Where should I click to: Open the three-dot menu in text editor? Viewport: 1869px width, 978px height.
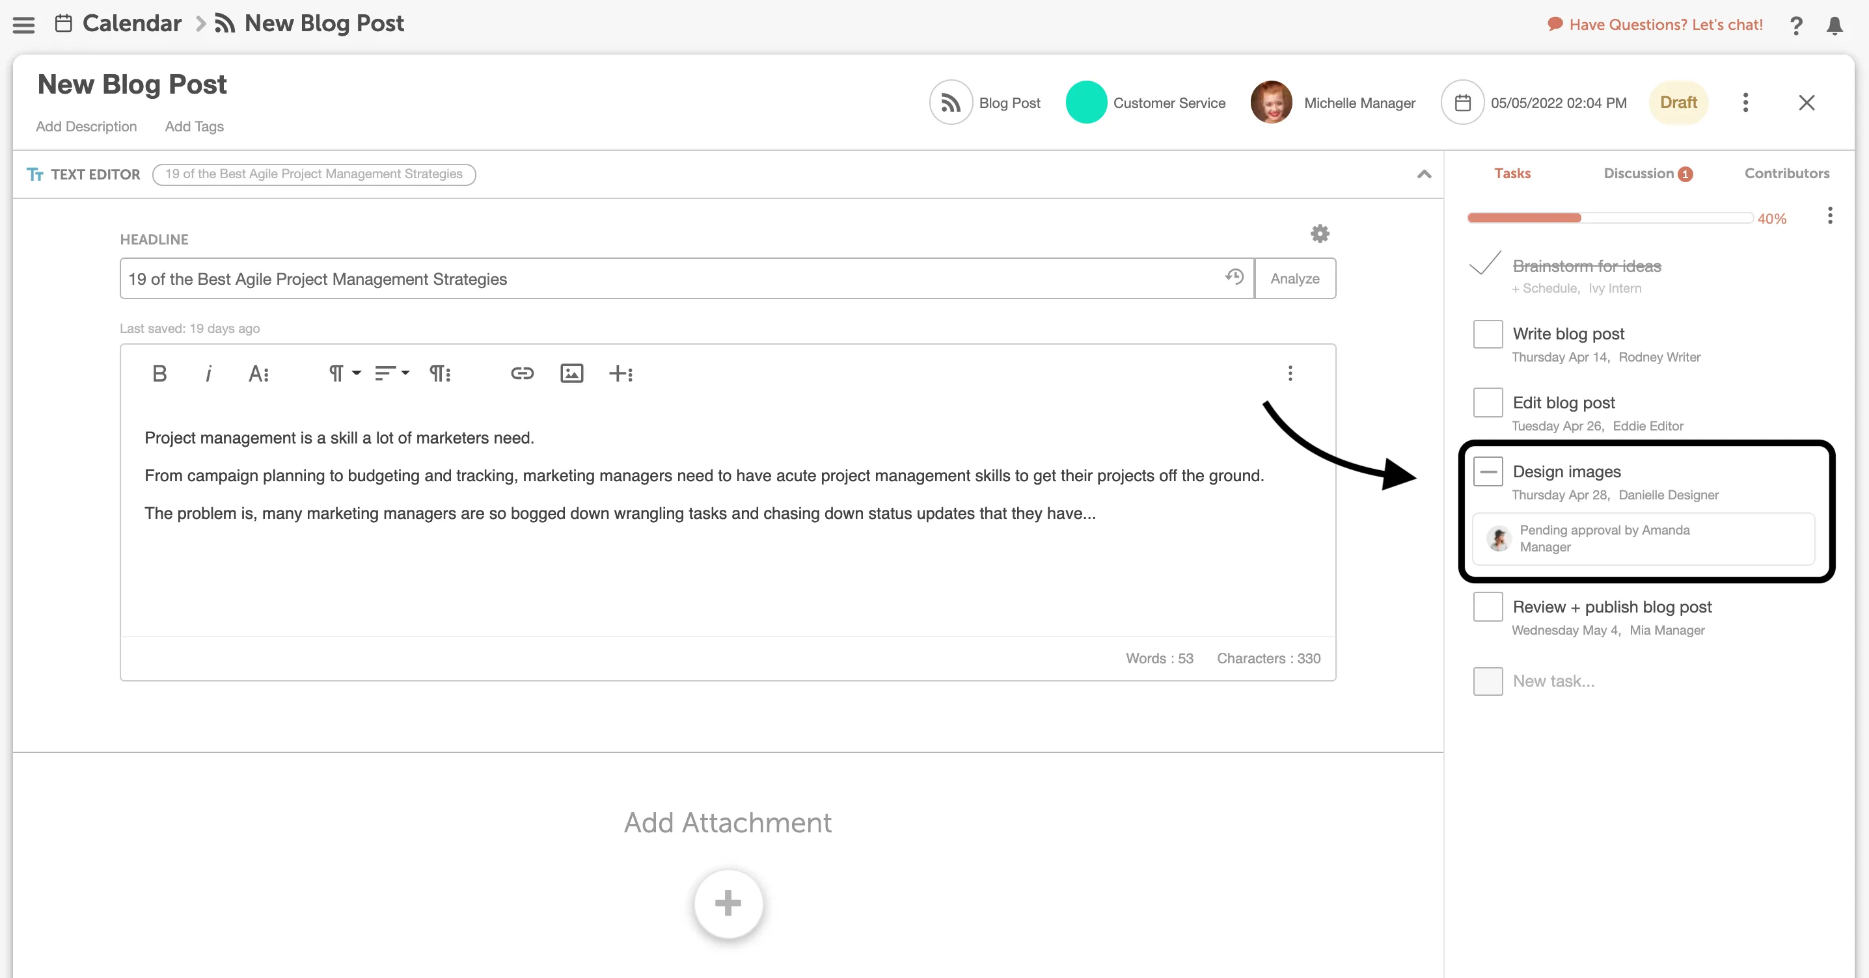coord(1290,373)
